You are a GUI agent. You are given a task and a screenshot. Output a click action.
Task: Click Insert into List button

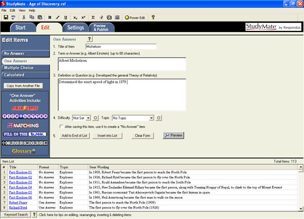107,136
